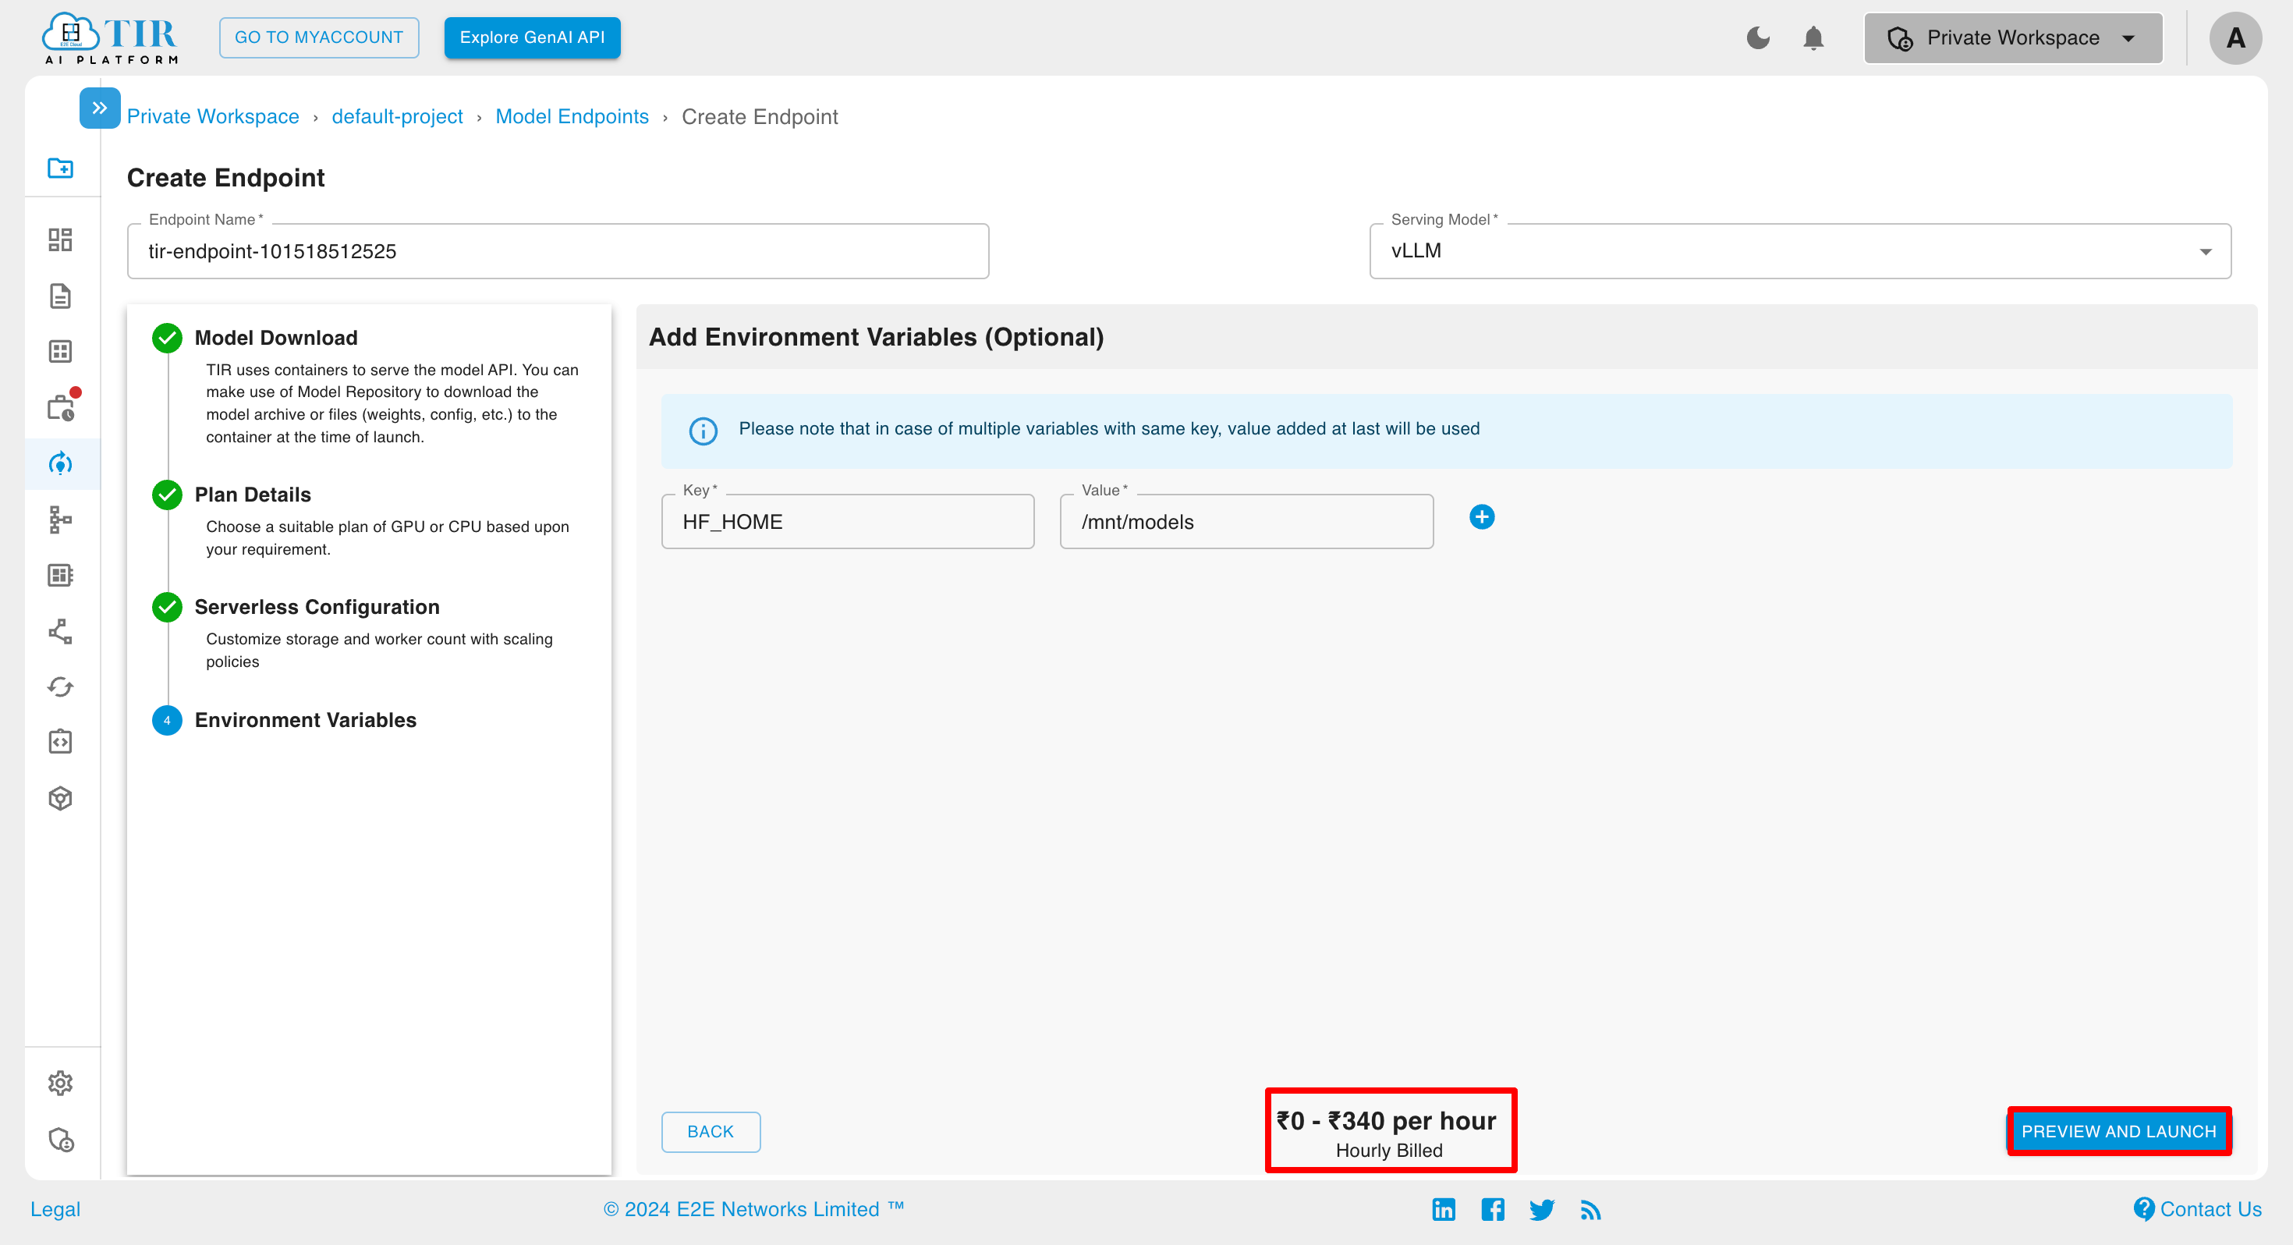Click the settings gear icon in sidebar
Viewport: 2293px width, 1245px height.
[62, 1083]
